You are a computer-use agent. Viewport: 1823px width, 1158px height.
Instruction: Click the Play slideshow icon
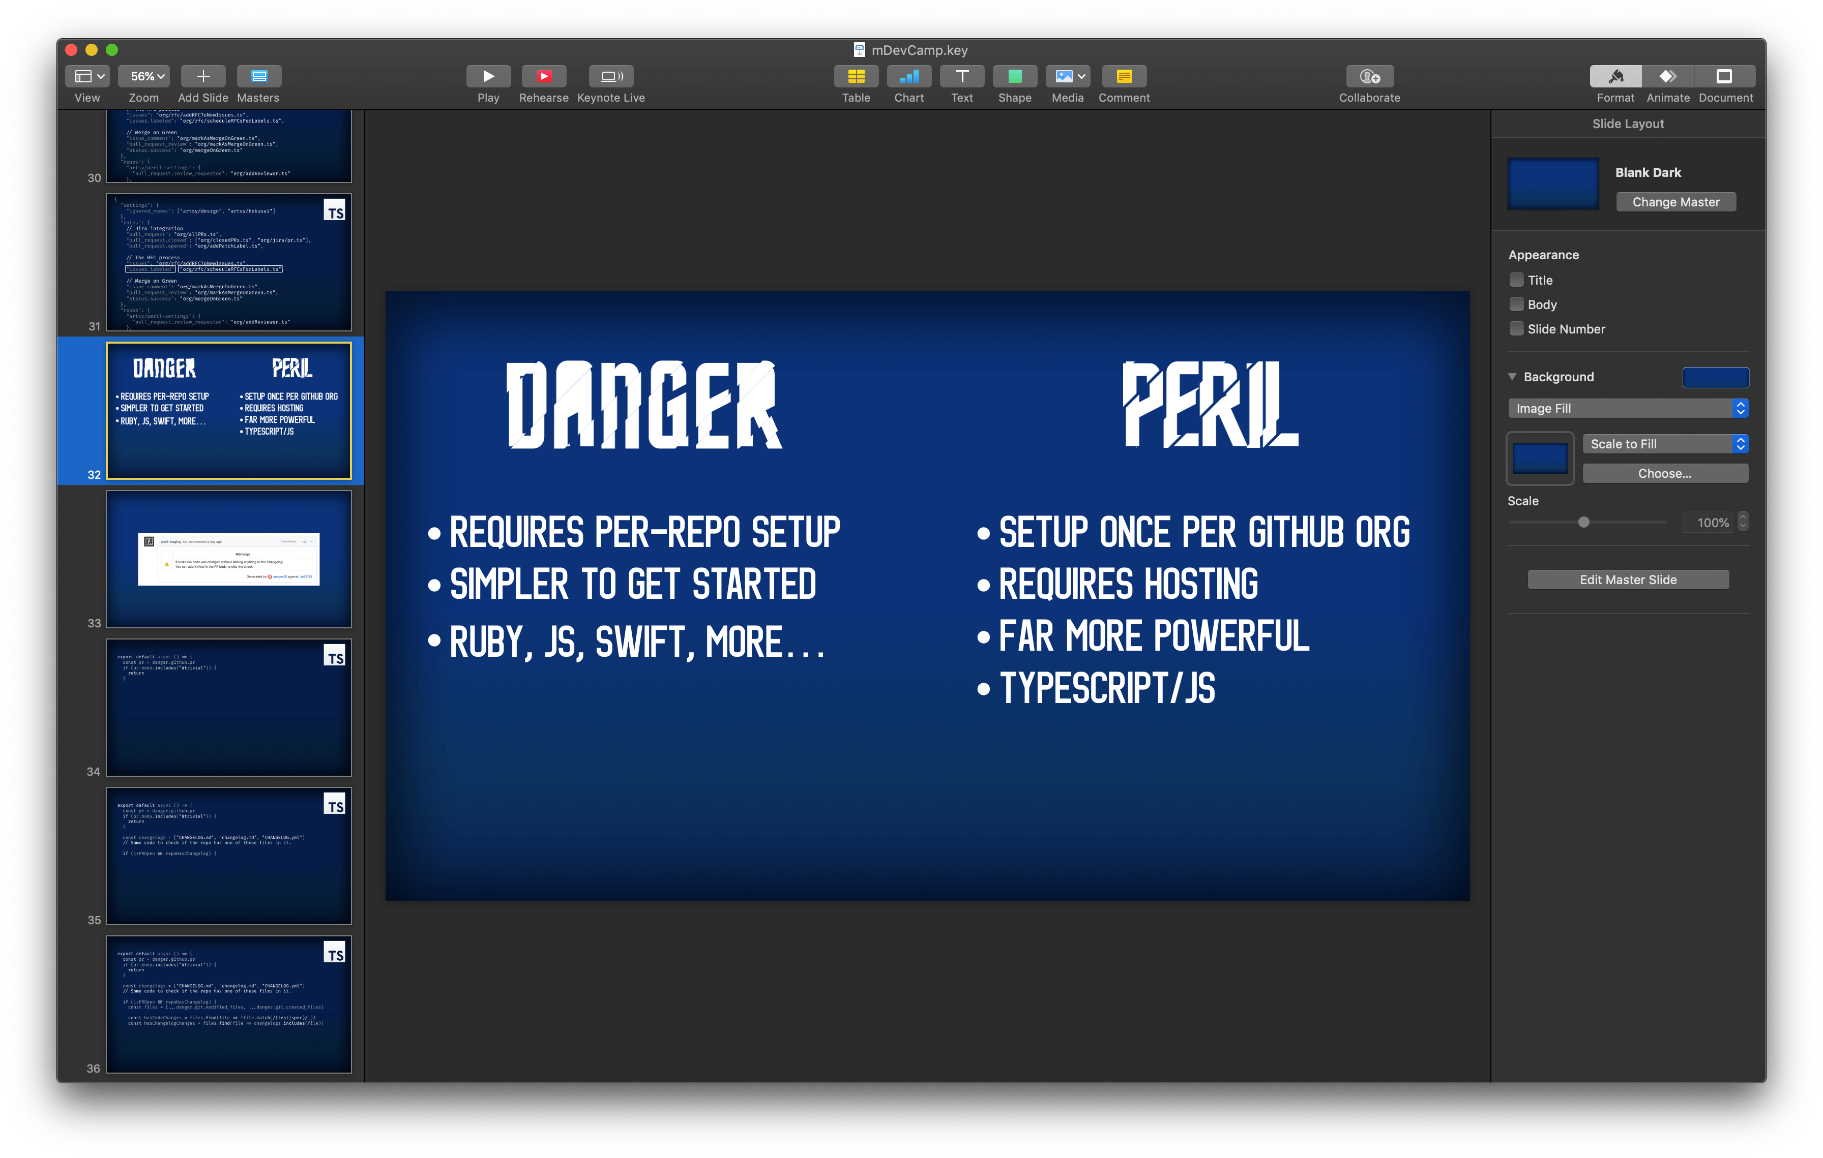[x=488, y=76]
